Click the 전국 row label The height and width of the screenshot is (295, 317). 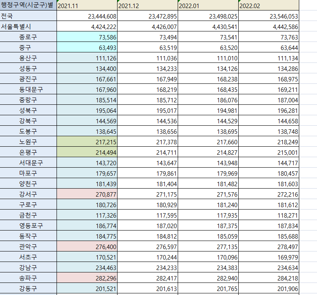[28, 16]
